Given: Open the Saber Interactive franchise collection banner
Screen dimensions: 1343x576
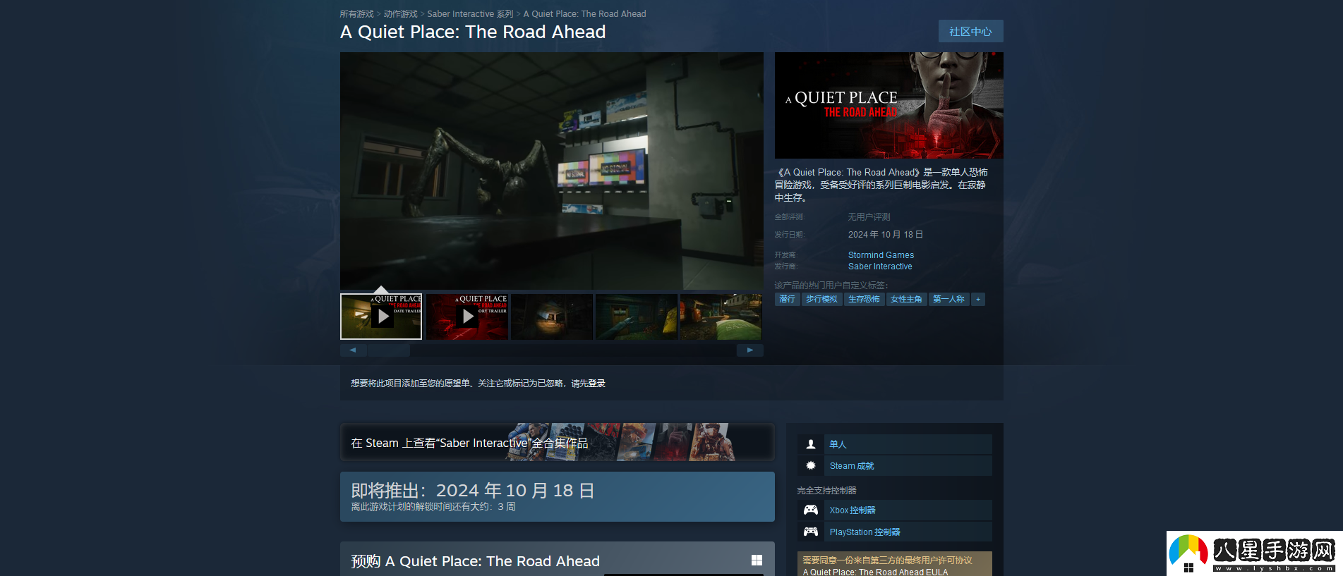Looking at the screenshot, I should click(558, 442).
